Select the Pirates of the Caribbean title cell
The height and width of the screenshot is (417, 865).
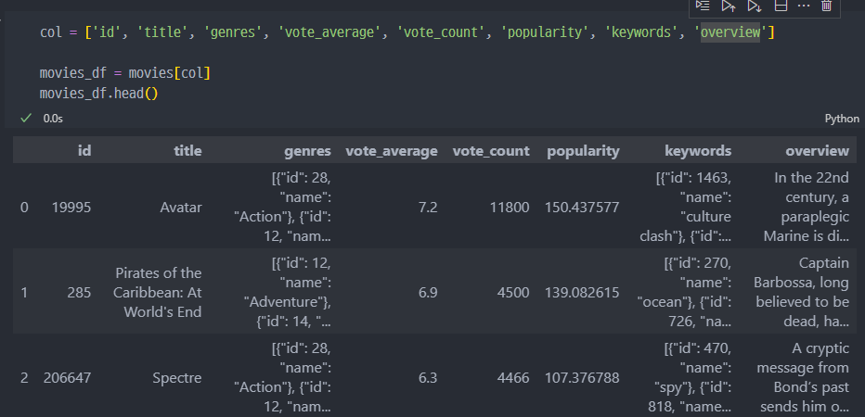[158, 292]
